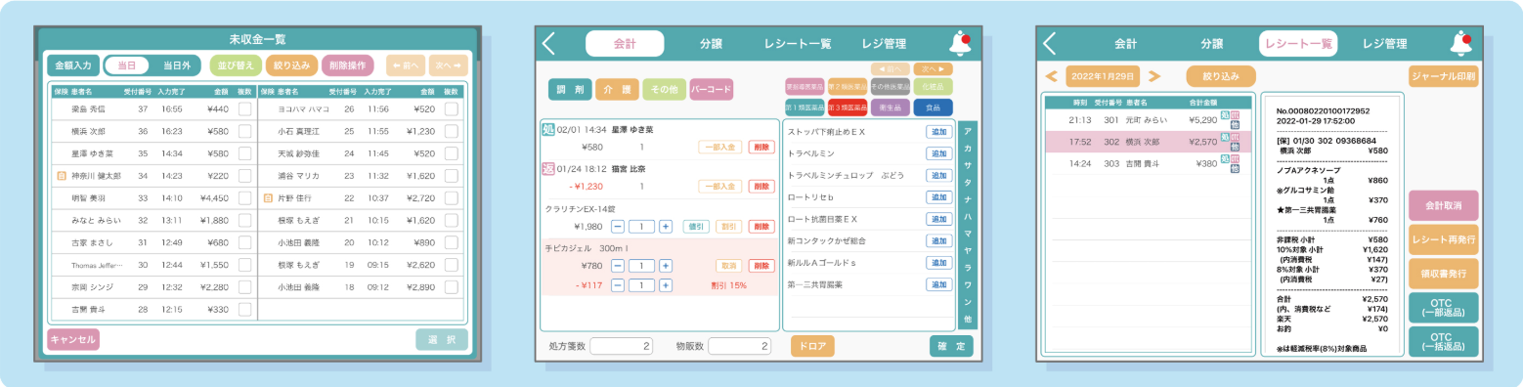Click the 並び替え sort button

pos(236,65)
